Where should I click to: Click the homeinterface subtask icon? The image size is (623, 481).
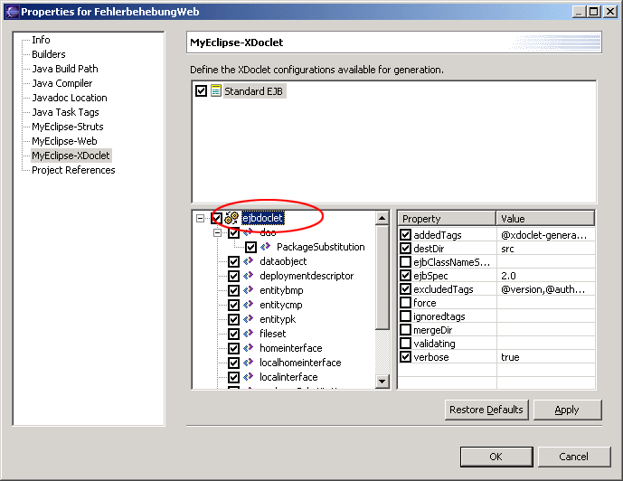coord(248,348)
